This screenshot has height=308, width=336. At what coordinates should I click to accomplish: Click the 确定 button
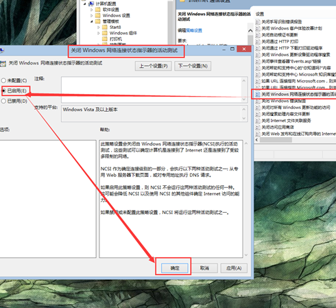coord(175,268)
